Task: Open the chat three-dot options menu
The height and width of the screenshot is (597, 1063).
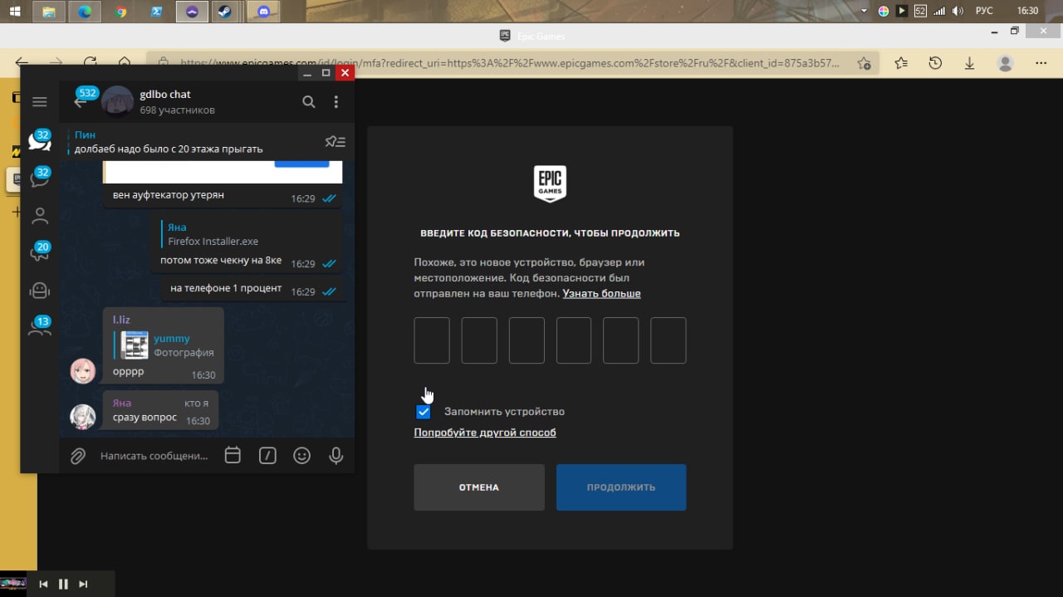Action: coord(336,101)
